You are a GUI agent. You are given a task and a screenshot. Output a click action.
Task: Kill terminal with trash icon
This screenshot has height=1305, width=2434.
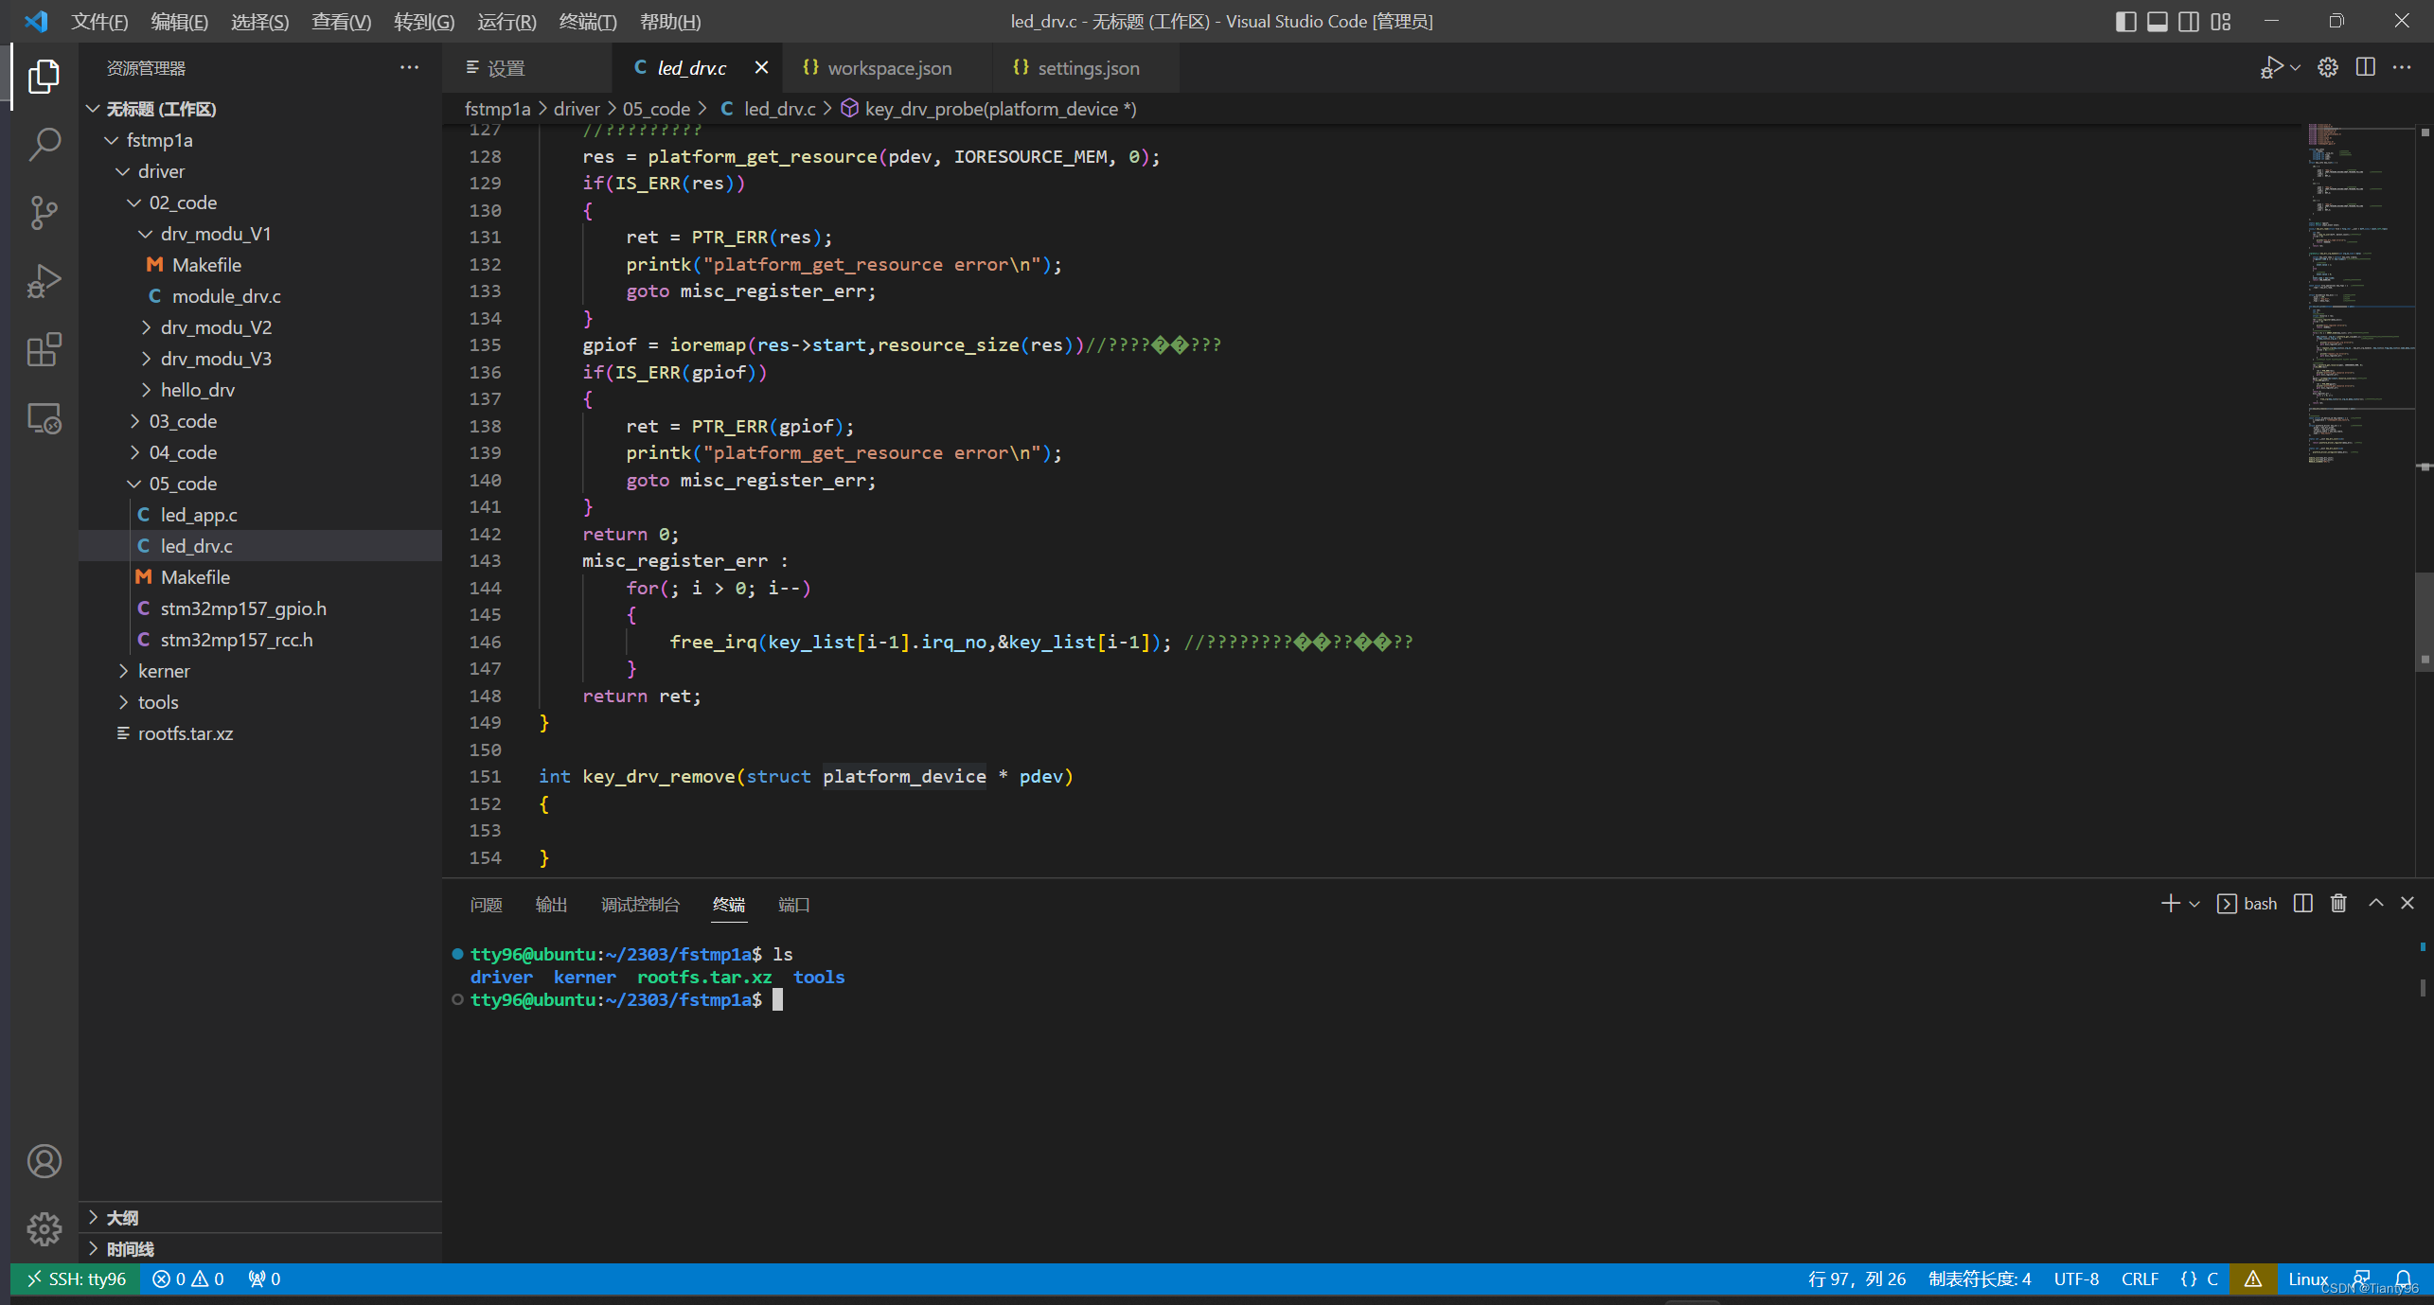(x=2338, y=904)
